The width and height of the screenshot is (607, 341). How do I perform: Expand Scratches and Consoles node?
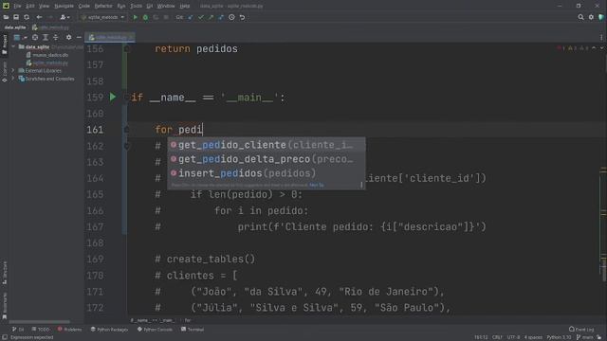13,79
